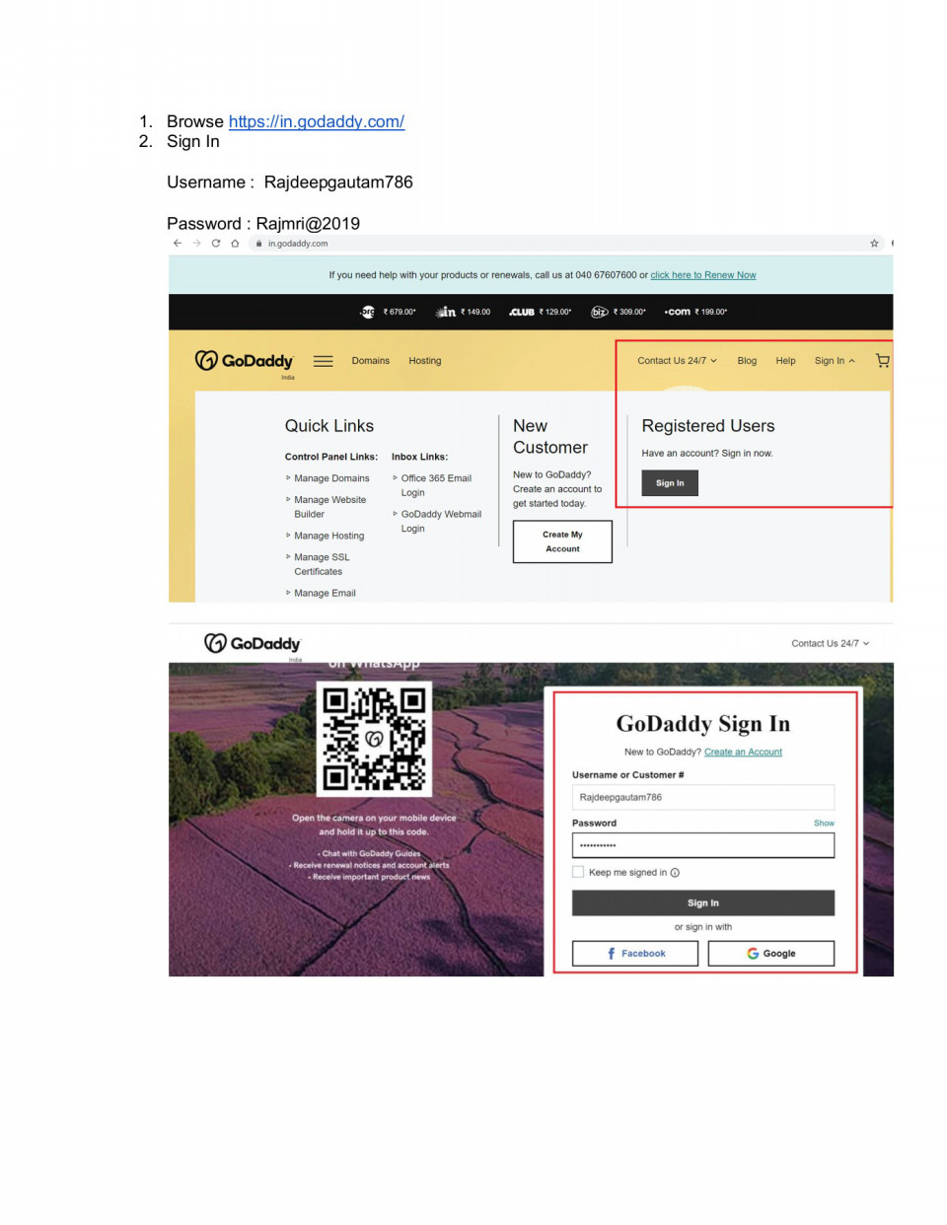Image resolution: width=947 pixels, height=1225 pixels.
Task: Sign in with Google button
Action: 771,953
